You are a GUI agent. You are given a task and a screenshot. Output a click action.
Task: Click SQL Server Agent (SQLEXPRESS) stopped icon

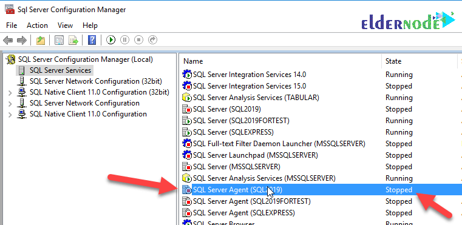187,213
